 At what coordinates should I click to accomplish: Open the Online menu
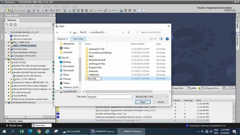37,6
